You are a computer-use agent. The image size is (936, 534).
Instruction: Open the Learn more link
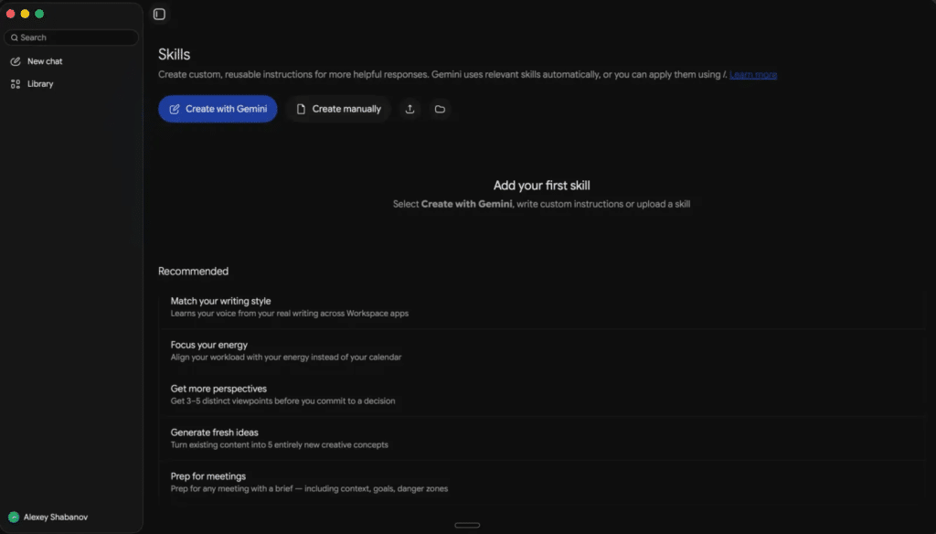pos(753,75)
